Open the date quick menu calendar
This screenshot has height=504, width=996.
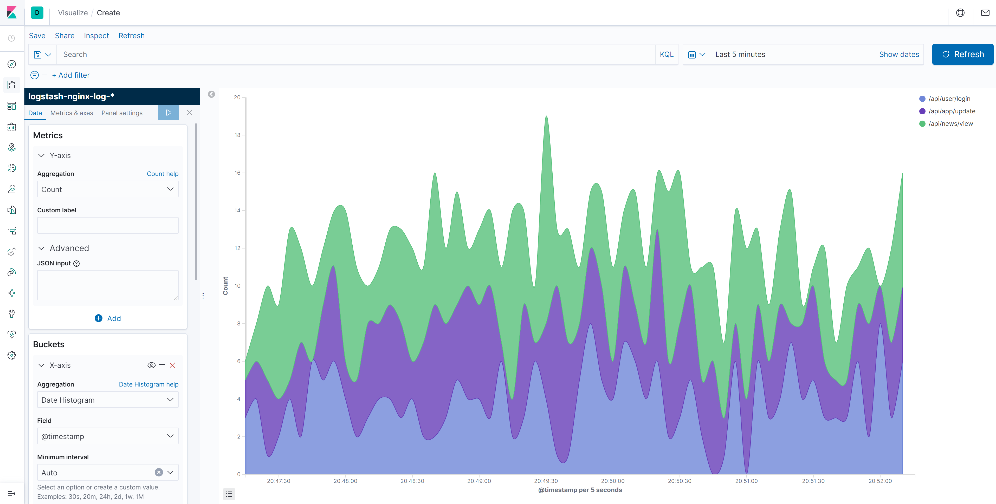pos(697,55)
